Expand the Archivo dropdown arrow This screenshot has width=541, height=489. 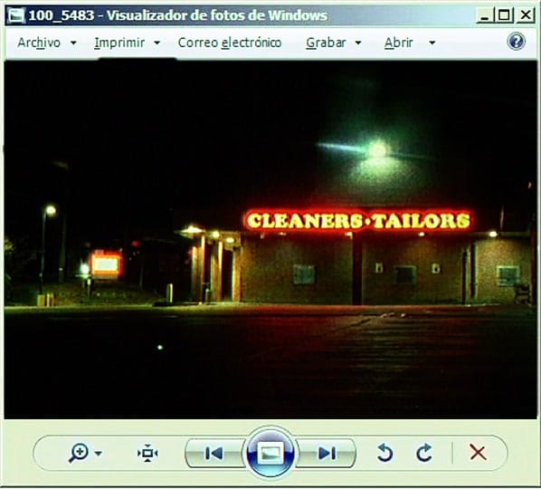[x=73, y=43]
